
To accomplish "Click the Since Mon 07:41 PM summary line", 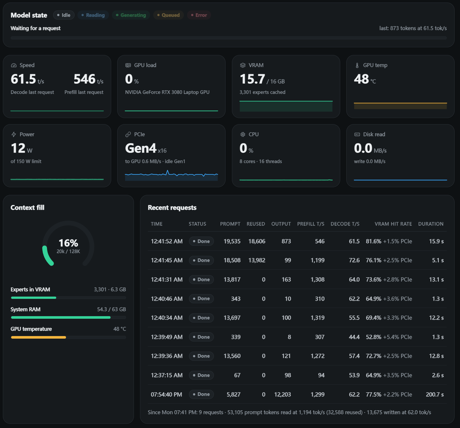I will coord(289,412).
